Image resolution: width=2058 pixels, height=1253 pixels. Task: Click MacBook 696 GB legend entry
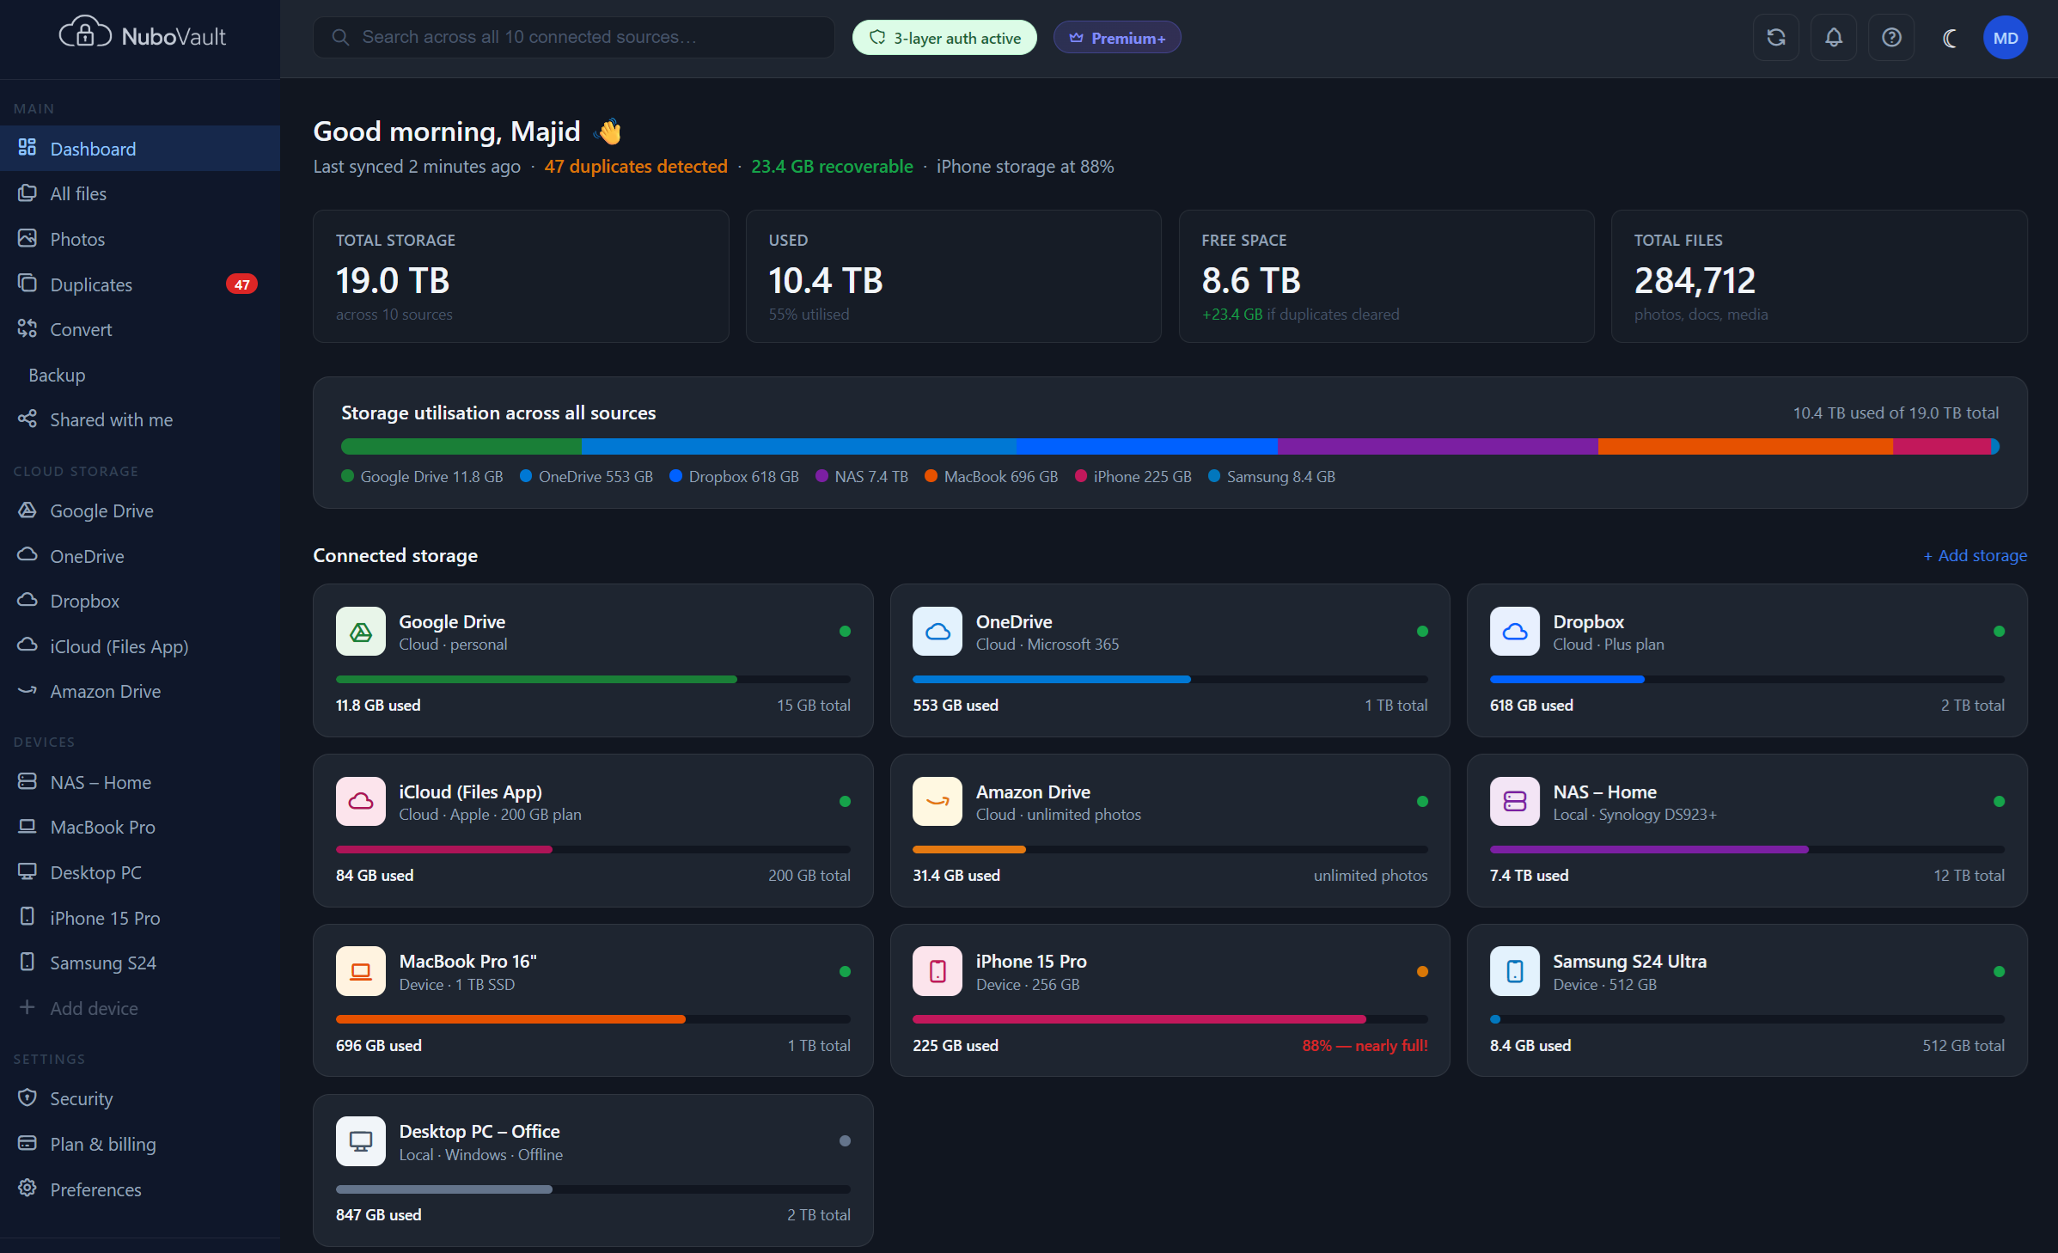[x=992, y=476]
